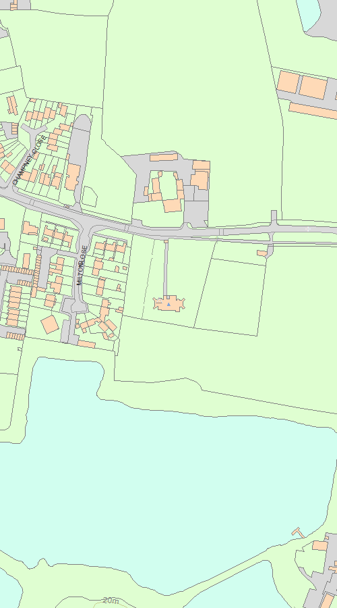
Task: Click the square detached building south of Milton Close
Action: click(50, 324)
